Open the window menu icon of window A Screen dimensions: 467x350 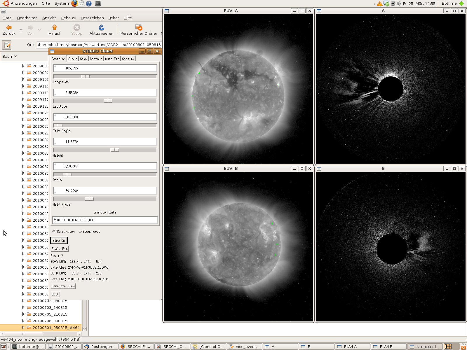pos(319,11)
